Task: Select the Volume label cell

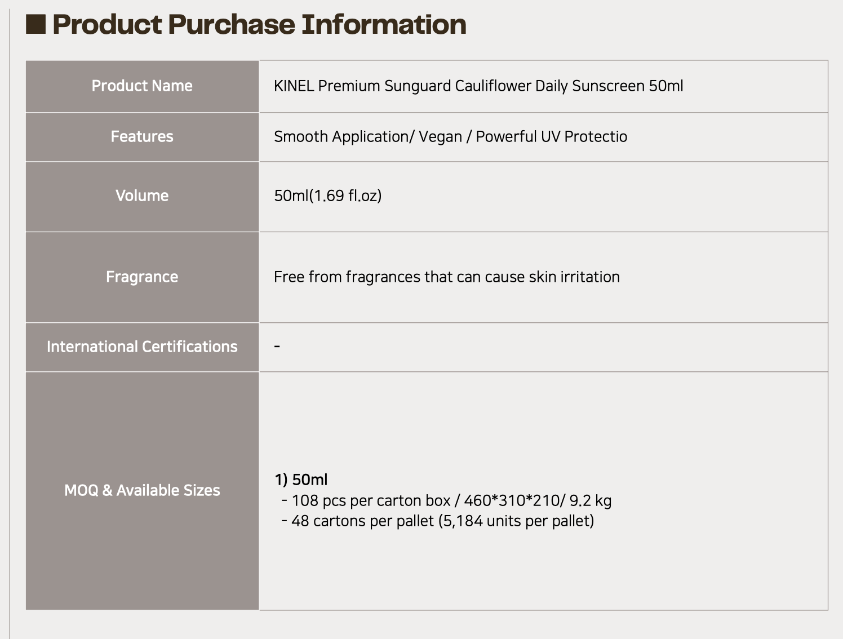Action: click(142, 197)
